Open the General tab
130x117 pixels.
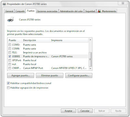(x=9, y=11)
